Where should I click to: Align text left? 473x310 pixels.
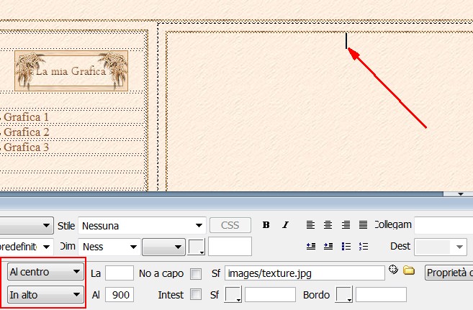pyautogui.click(x=310, y=225)
